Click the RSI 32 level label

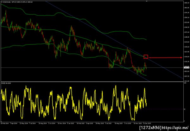185,109
